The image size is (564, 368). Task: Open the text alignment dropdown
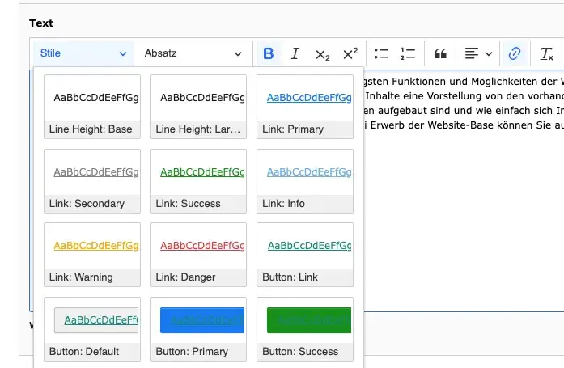(x=478, y=54)
